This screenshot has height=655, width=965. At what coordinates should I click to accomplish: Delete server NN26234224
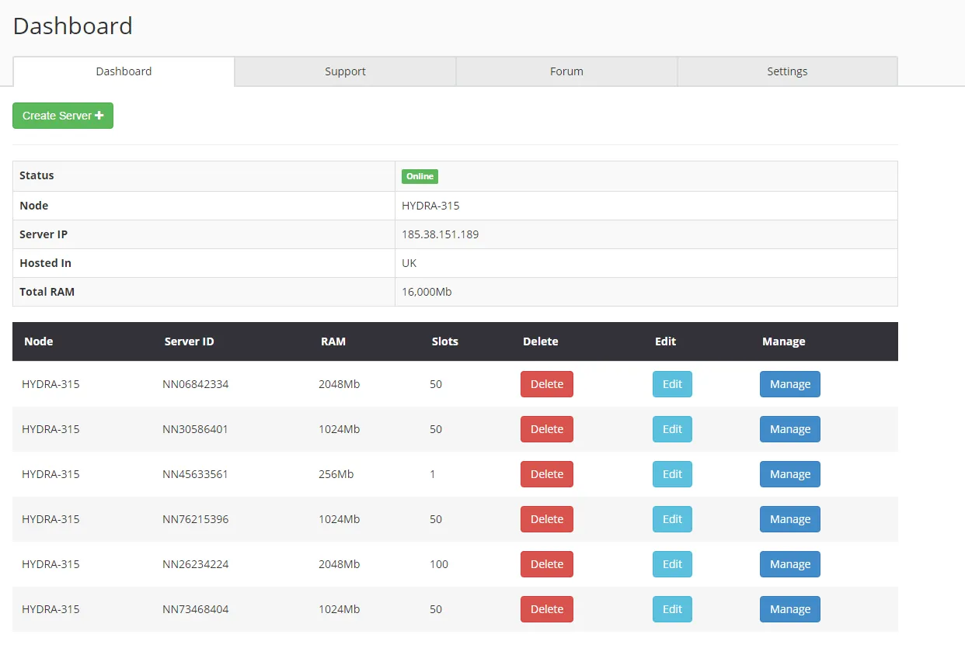point(547,564)
